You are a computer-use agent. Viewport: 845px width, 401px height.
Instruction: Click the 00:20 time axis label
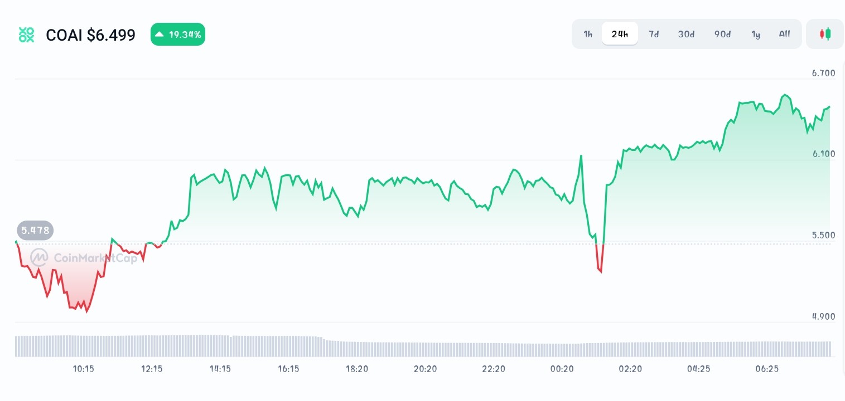click(x=562, y=369)
